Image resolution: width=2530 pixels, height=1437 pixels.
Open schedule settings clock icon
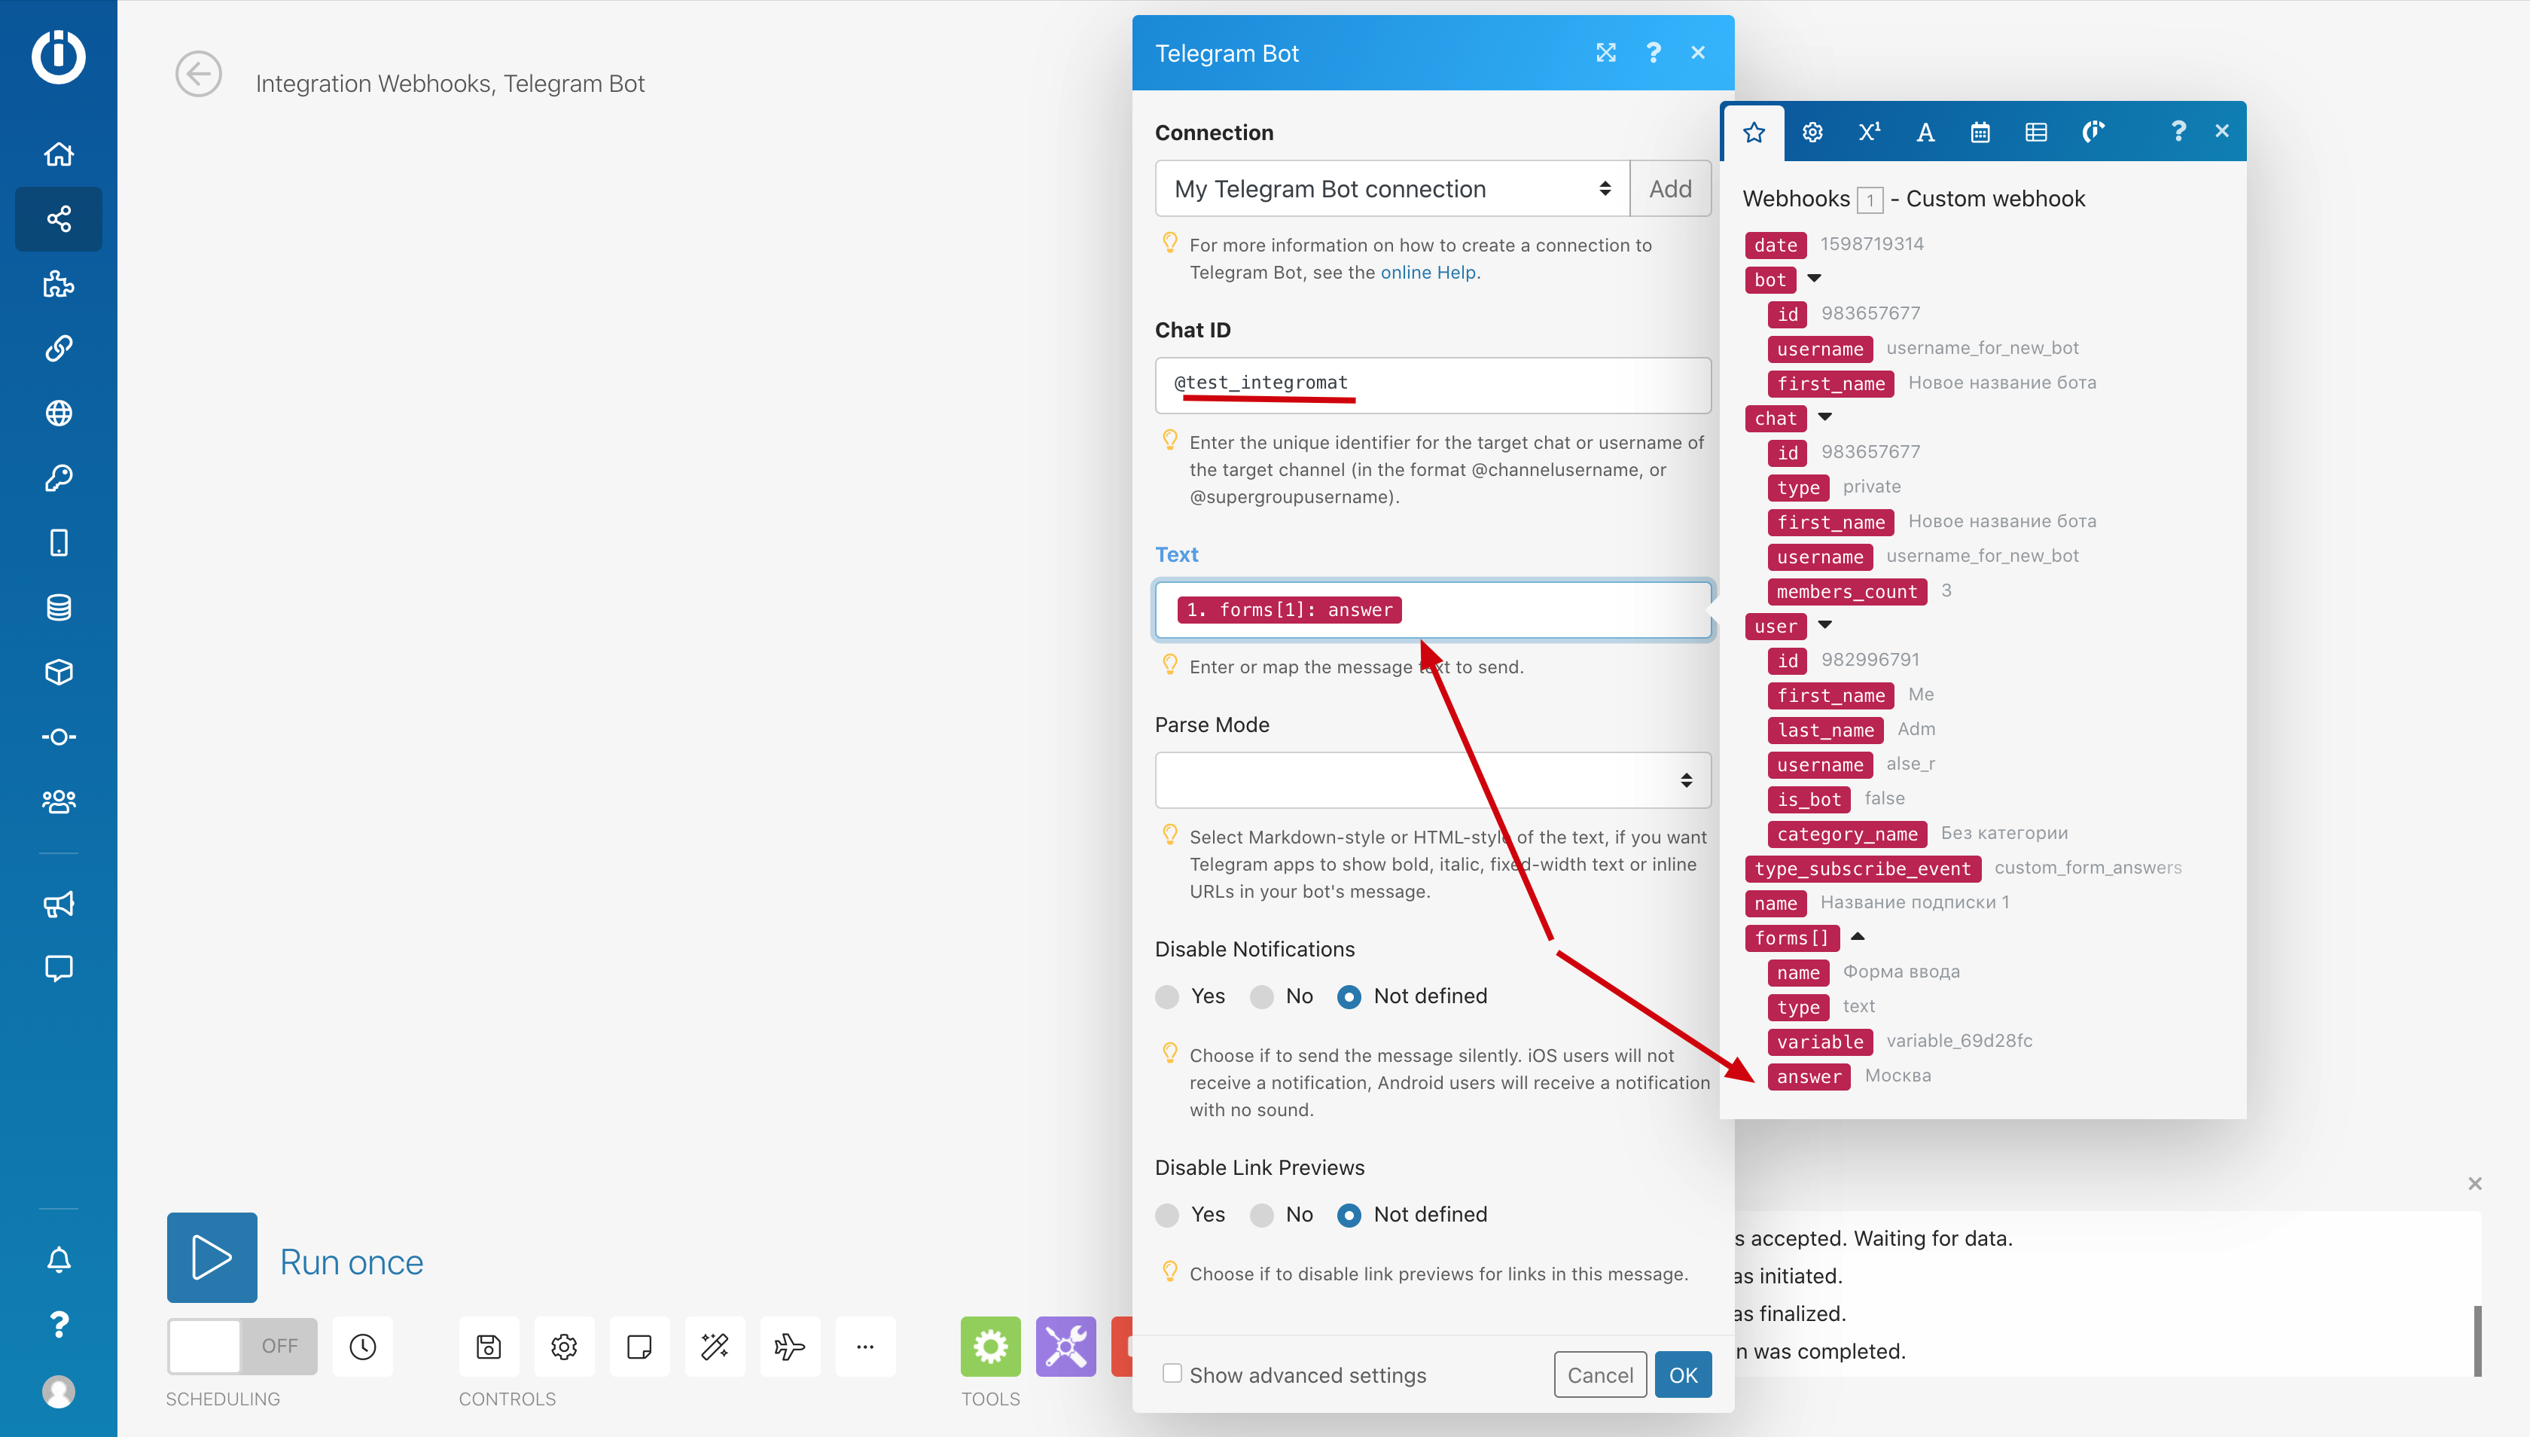tap(363, 1346)
